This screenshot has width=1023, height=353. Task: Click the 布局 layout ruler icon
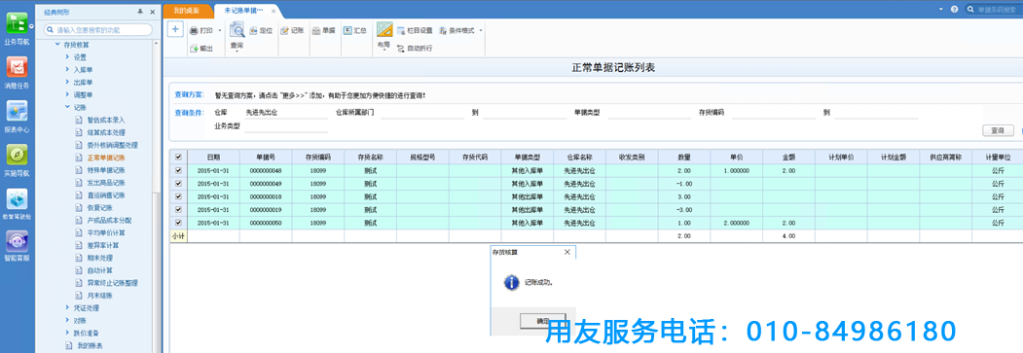point(384,30)
